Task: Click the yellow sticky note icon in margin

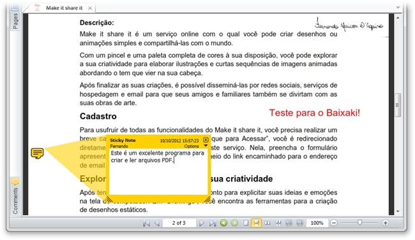Action: [x=37, y=153]
